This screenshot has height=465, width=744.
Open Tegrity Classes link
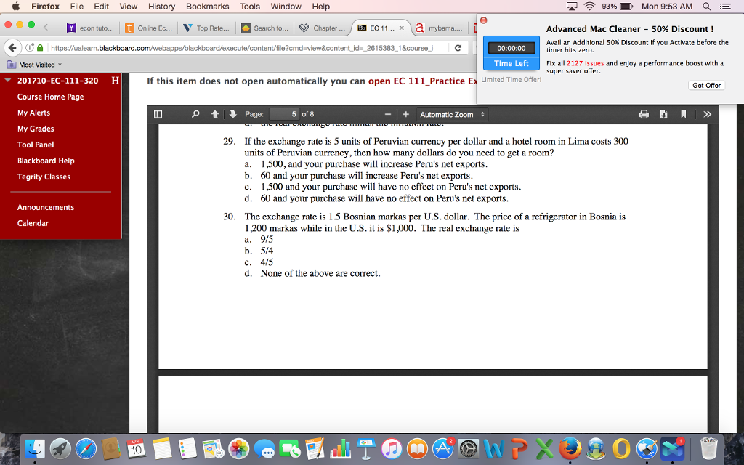[44, 177]
